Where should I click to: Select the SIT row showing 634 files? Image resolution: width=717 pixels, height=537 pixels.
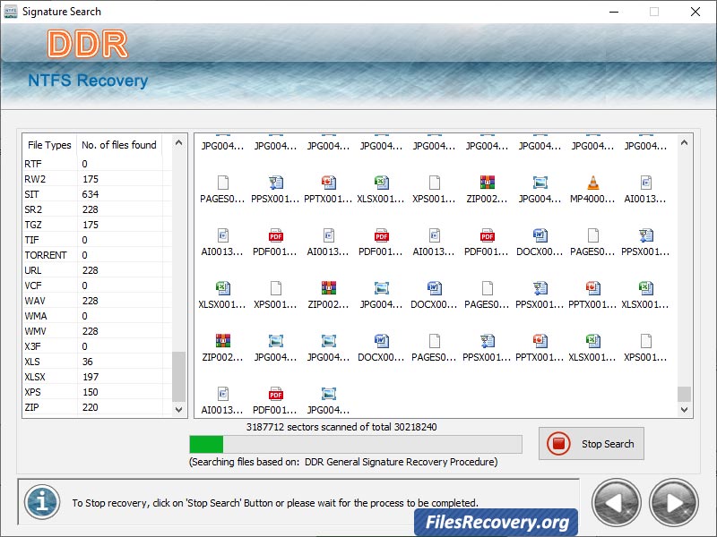(x=98, y=194)
